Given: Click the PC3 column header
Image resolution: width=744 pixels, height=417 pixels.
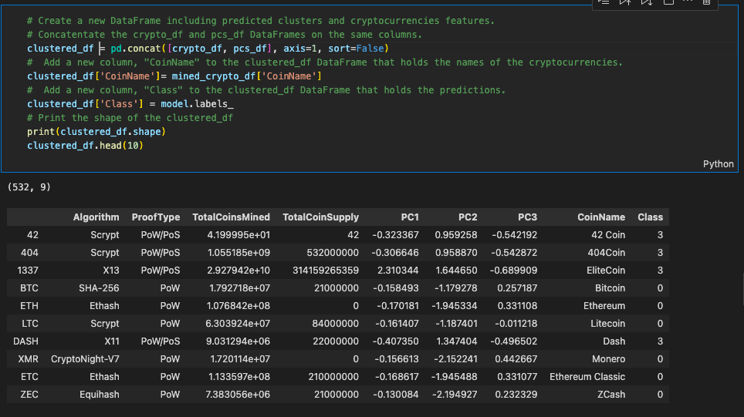Looking at the screenshot, I should (528, 217).
